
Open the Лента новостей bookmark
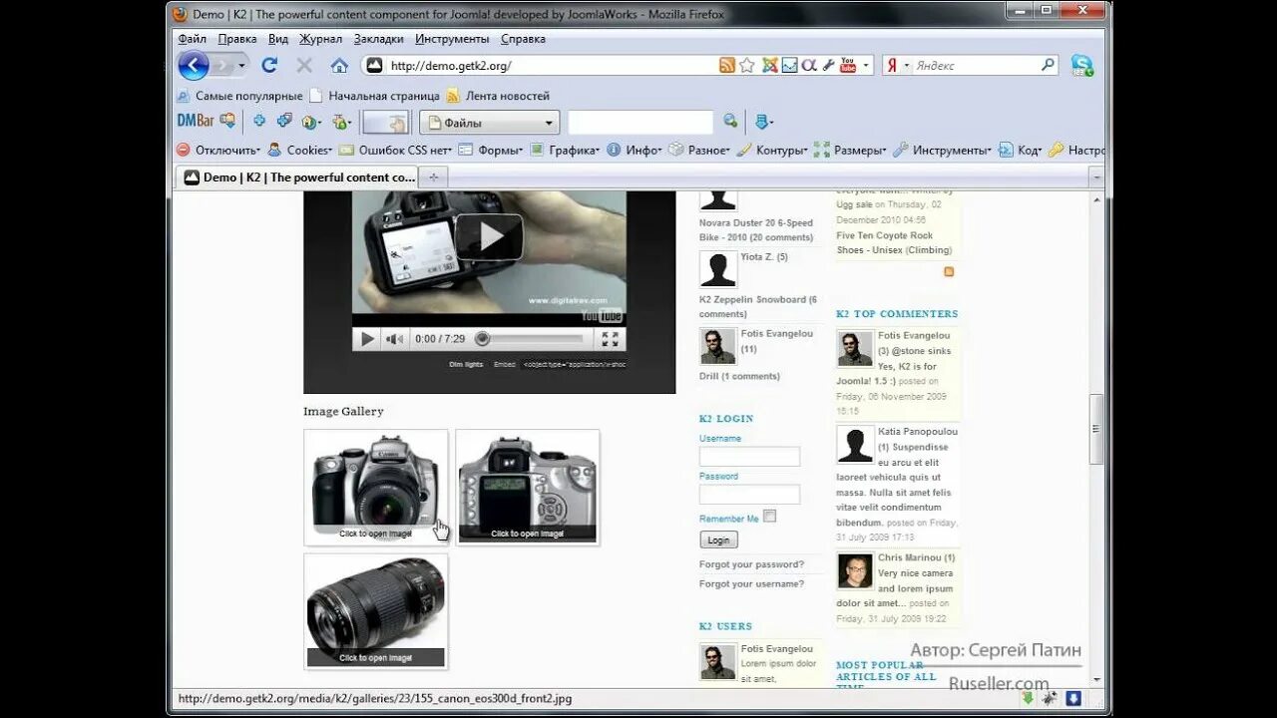(498, 96)
